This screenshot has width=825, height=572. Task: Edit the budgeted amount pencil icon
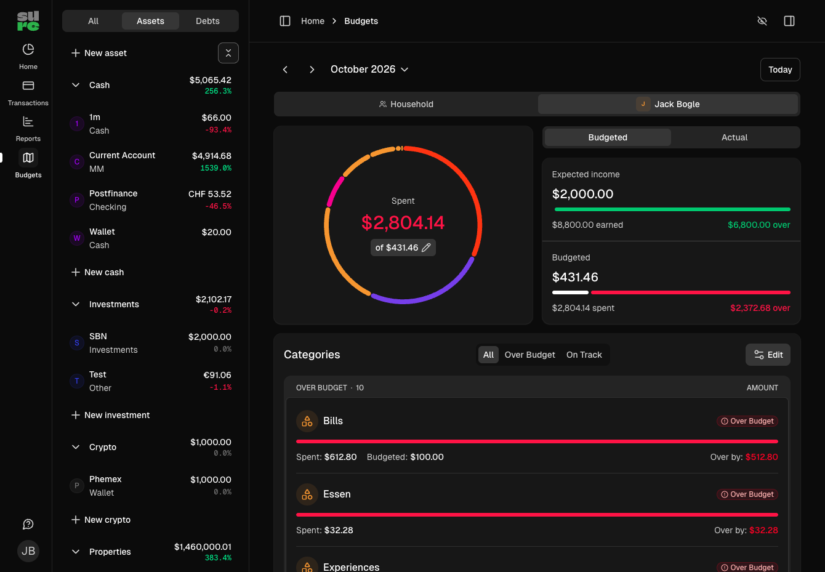pyautogui.click(x=426, y=248)
